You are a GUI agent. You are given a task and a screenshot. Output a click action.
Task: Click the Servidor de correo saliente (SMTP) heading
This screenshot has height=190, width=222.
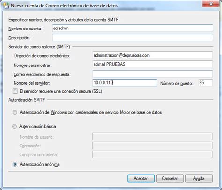pos(39,47)
